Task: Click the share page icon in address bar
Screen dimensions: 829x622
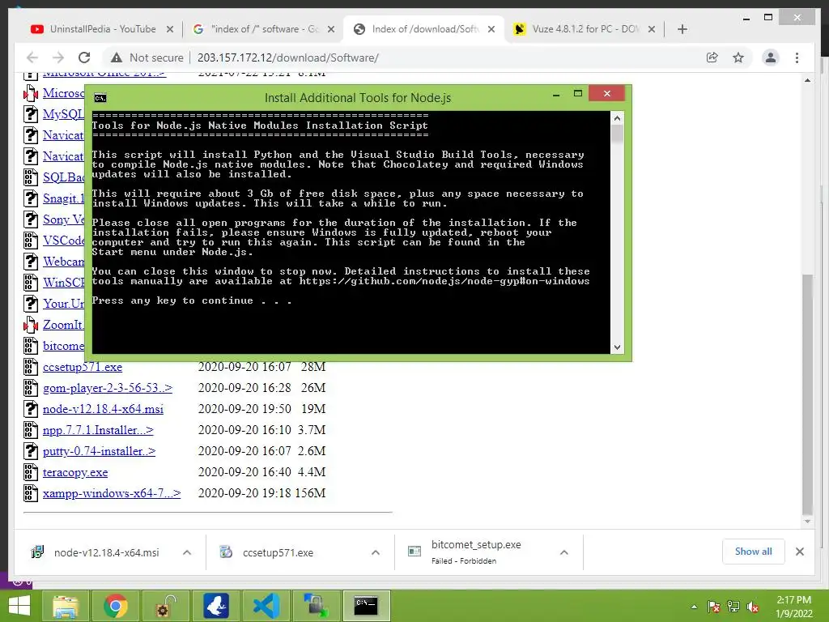Action: click(x=712, y=58)
